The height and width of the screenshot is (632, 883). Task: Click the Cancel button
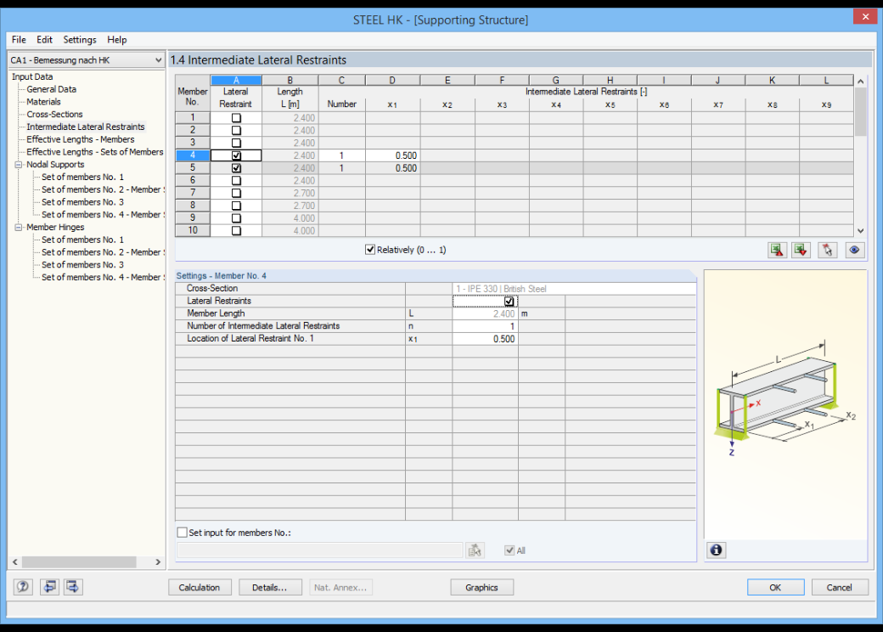(839, 588)
